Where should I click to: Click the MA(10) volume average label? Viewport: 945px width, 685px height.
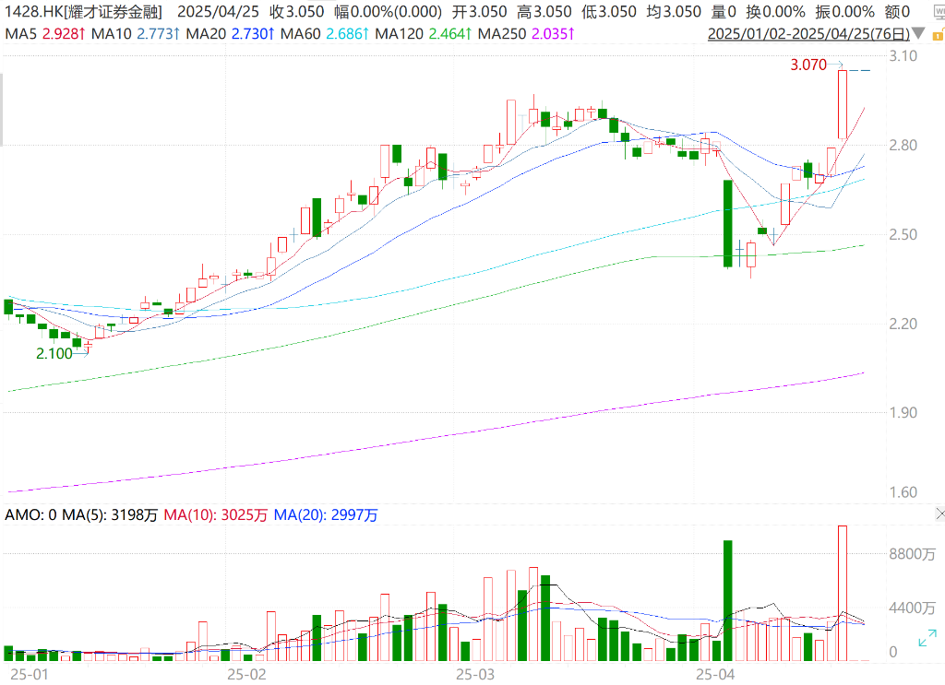(x=215, y=514)
